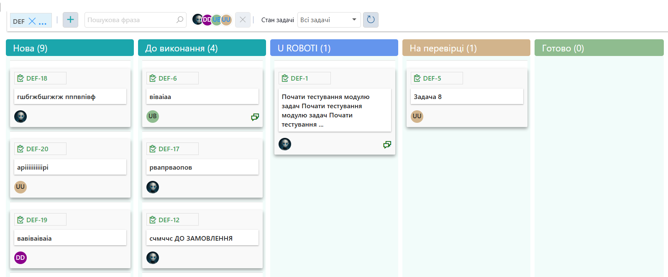Open comments icon on DEF-1 card
This screenshot has width=668, height=277.
pos(387,145)
